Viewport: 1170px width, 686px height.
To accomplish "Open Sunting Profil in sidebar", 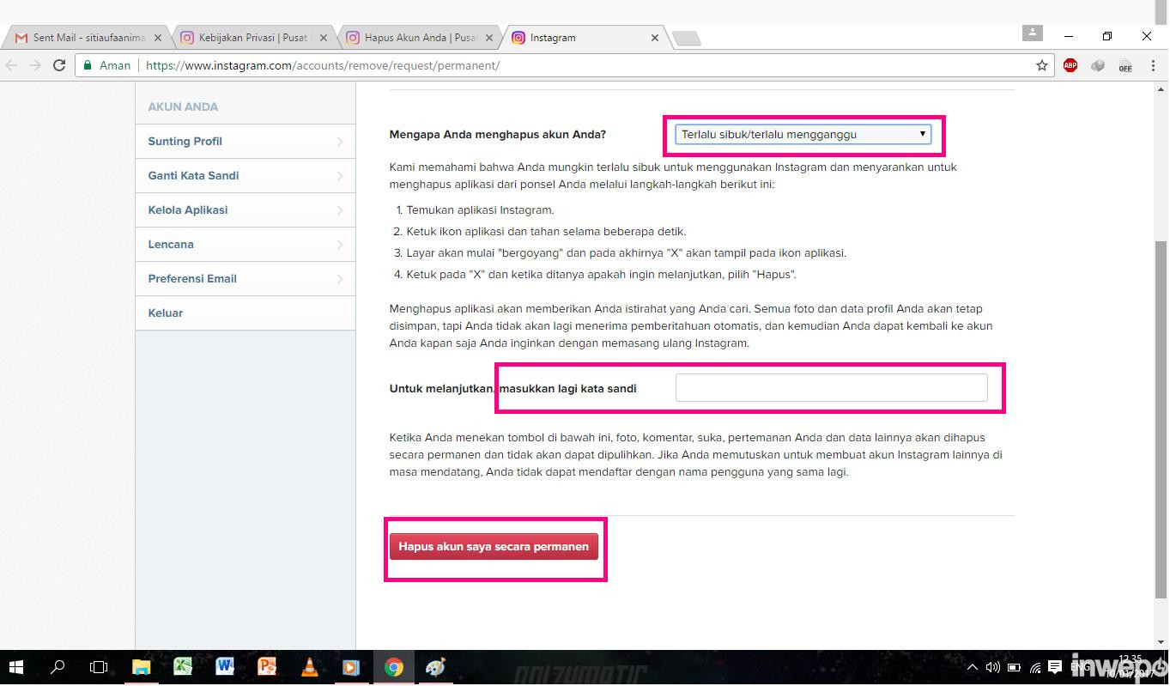I will pyautogui.click(x=246, y=142).
